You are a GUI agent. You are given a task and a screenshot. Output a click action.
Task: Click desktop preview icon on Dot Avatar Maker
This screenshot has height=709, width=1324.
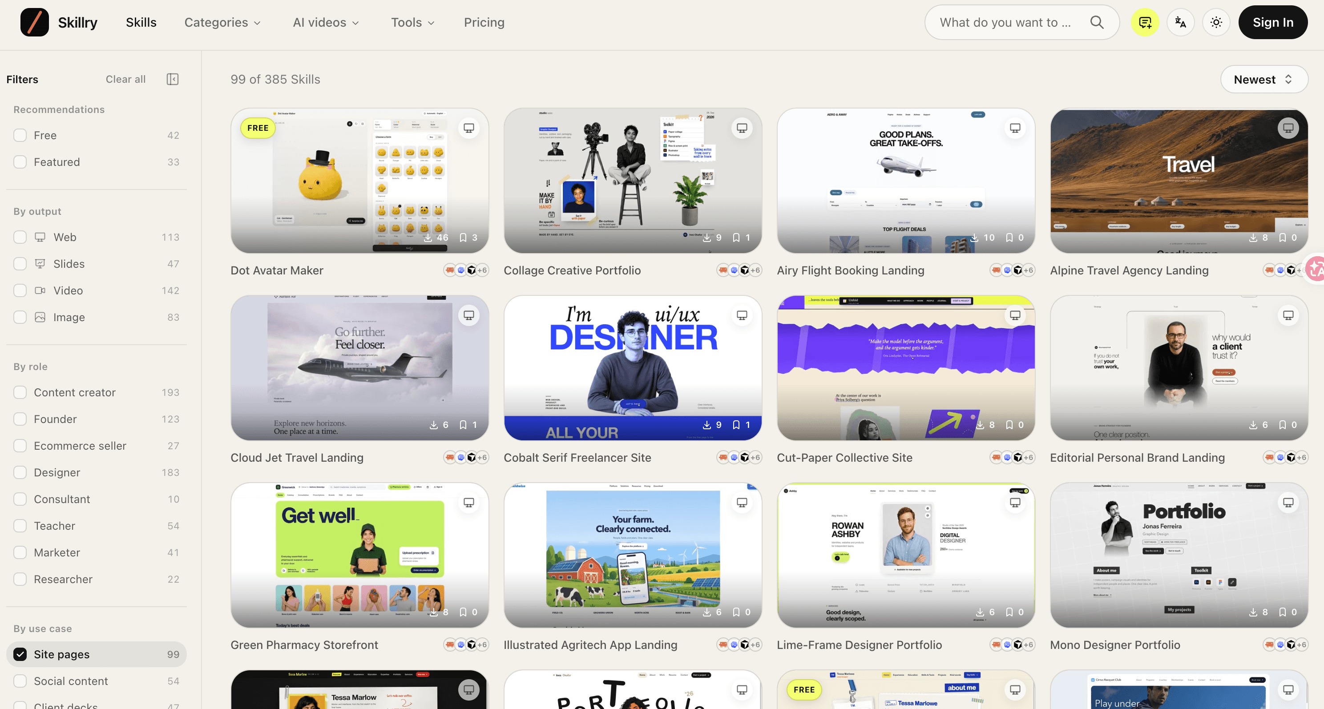pyautogui.click(x=469, y=128)
